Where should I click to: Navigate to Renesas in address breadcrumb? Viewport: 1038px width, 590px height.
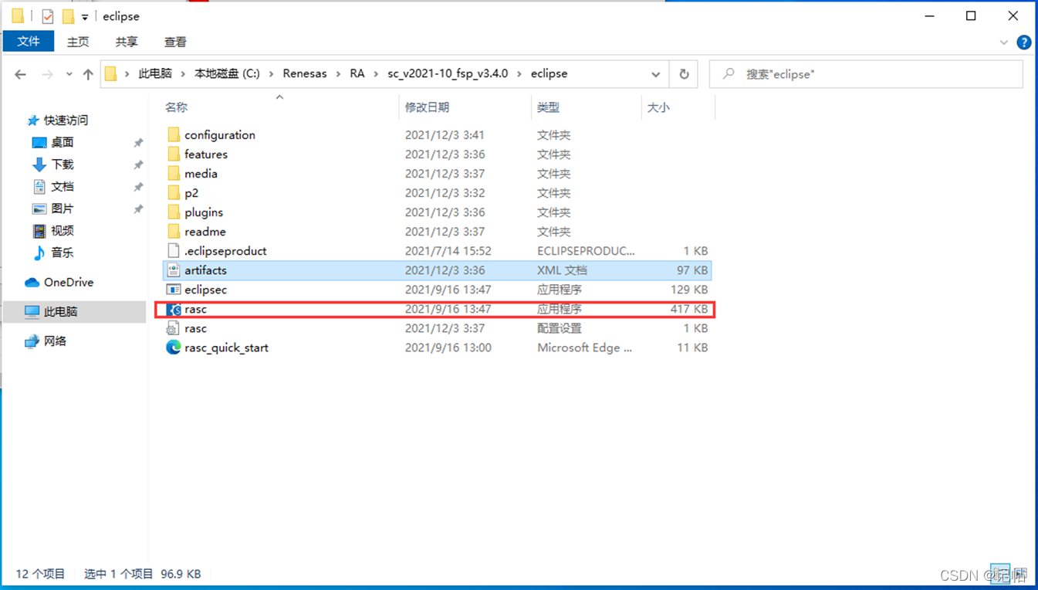click(x=305, y=74)
